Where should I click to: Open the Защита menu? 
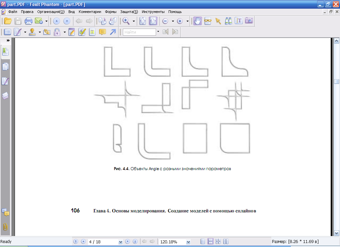129,12
